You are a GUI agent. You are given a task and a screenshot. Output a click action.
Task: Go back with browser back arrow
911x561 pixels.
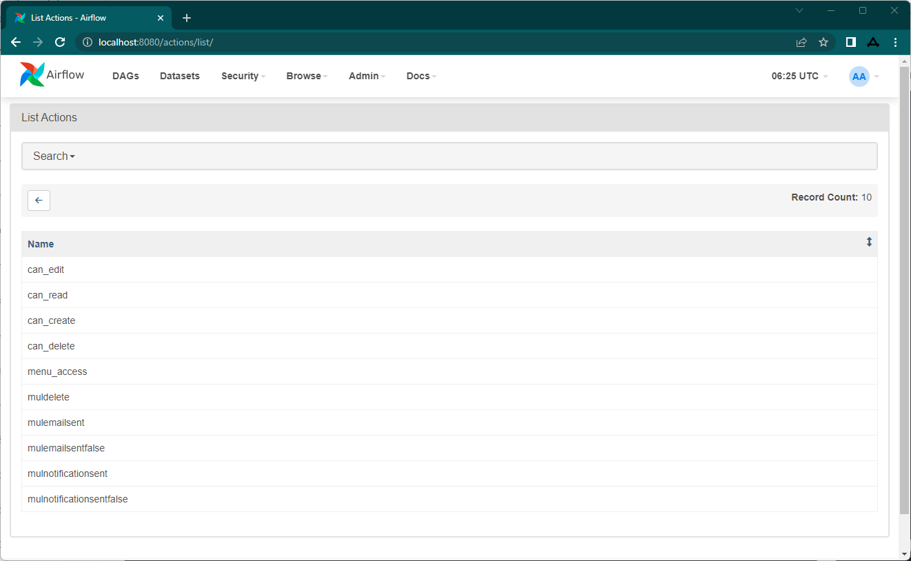coord(16,42)
